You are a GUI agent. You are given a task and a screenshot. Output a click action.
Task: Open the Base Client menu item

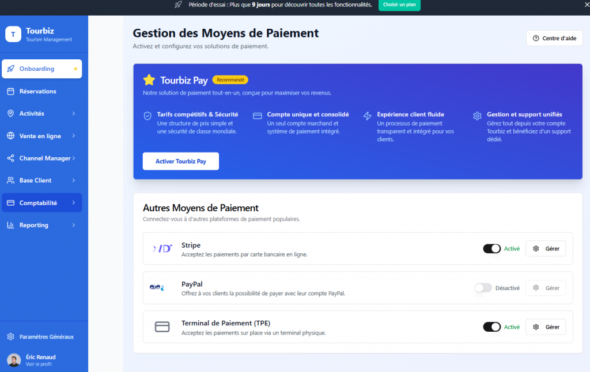(35, 180)
